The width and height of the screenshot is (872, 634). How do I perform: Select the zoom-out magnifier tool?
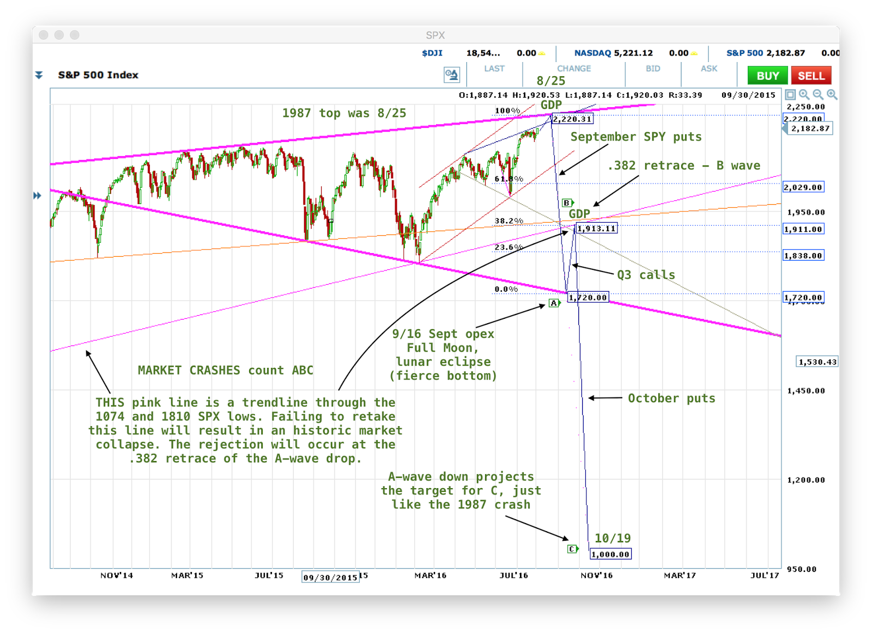point(818,94)
